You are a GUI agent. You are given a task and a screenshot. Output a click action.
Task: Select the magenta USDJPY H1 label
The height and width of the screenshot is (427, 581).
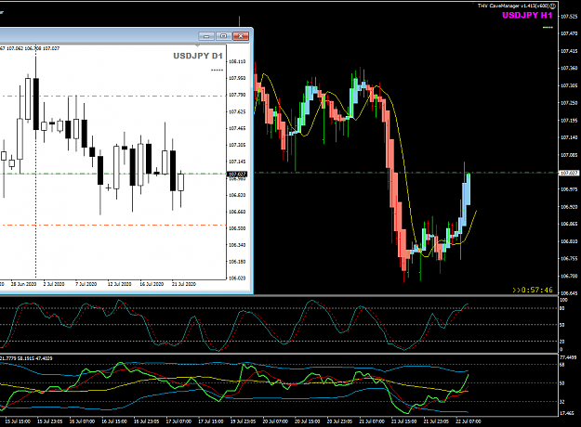pyautogui.click(x=527, y=15)
